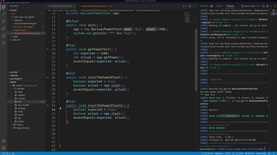Click the editor vertical scrollbar

[x=196, y=60]
